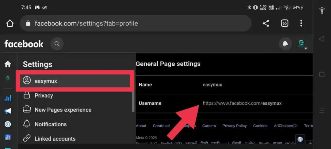Click the Privacy lock icon
The image size is (331, 149).
[27, 95]
